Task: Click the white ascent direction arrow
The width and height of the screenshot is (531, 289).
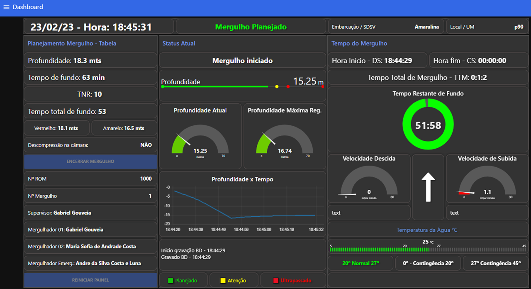Action: (428, 187)
